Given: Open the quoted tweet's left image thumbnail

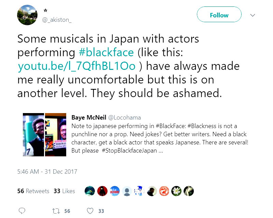Looking at the screenshot, I should 33,135.
